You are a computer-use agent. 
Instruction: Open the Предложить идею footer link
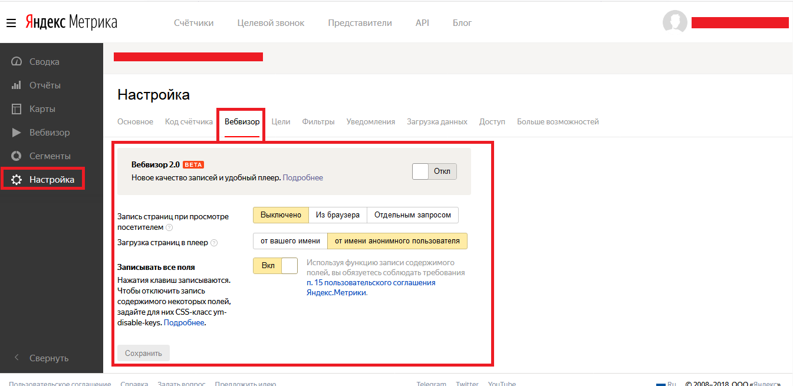pos(245,384)
